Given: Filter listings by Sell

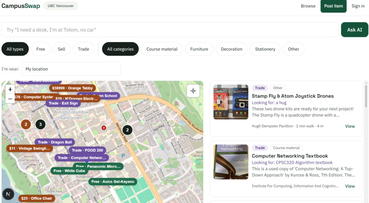Looking at the screenshot, I should pos(61,49).
